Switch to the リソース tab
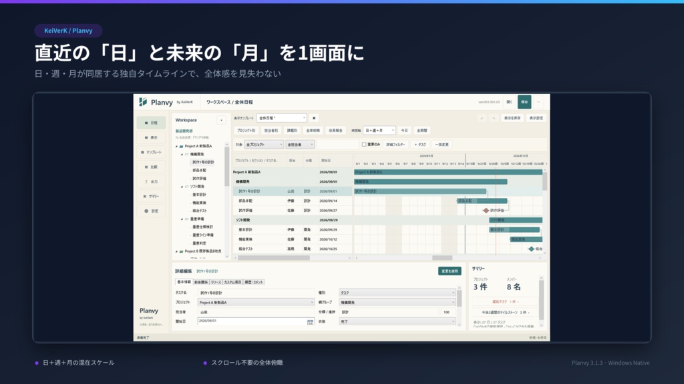Viewport: 684px width, 384px height. tap(216, 282)
